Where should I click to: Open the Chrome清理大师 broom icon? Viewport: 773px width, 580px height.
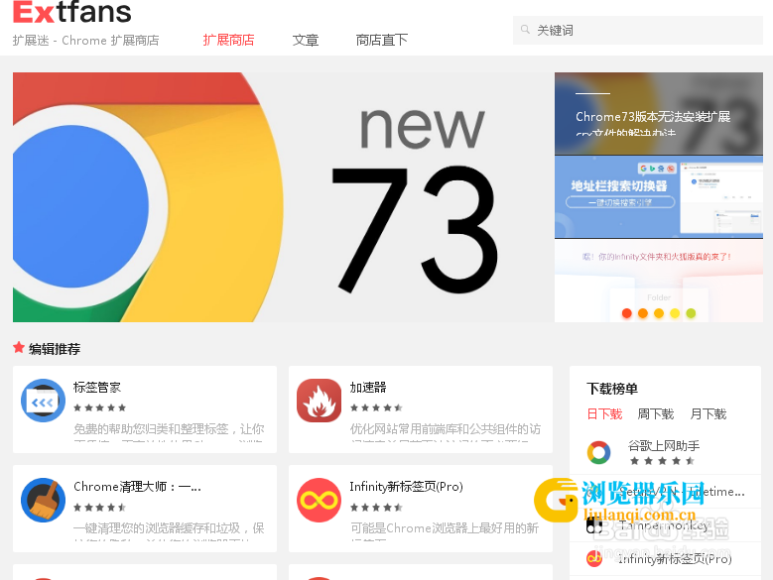[x=43, y=500]
